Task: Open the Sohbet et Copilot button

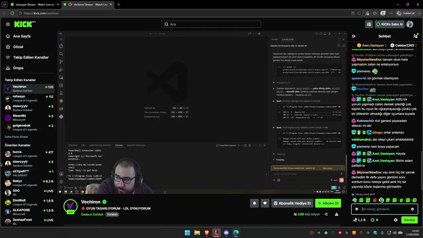Action: pos(406,13)
